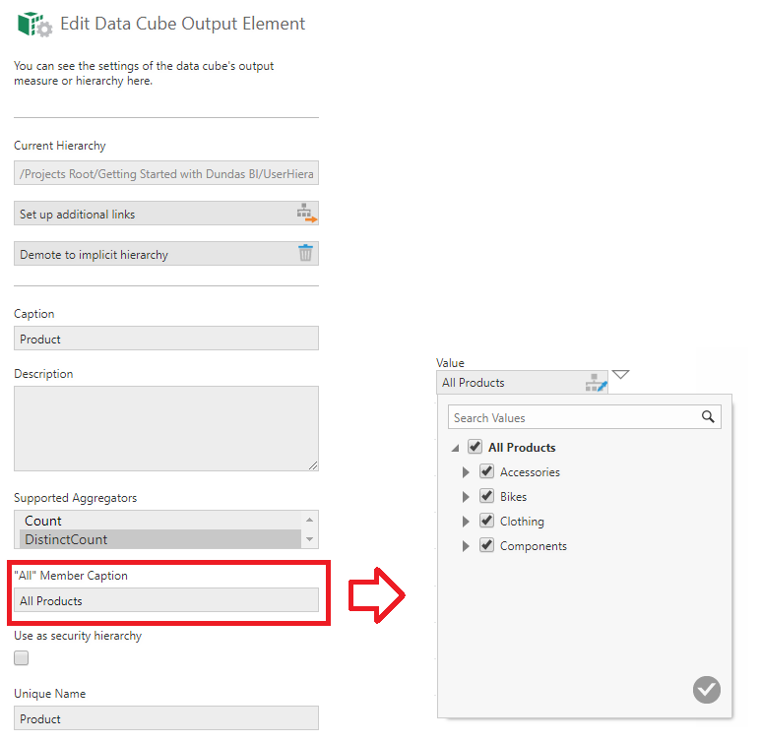Viewport: 761px width, 742px height.
Task: Click the Accessories label in tree
Action: click(x=530, y=472)
